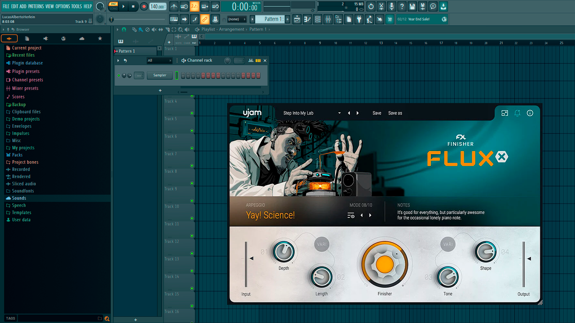
Task: Open the (none) snap dropdown
Action: click(x=237, y=19)
